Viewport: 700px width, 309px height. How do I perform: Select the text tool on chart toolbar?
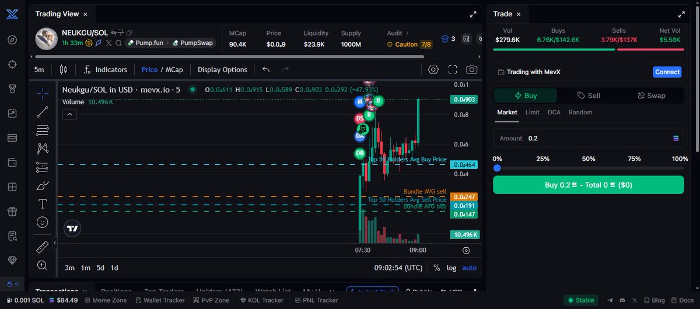[x=42, y=203]
